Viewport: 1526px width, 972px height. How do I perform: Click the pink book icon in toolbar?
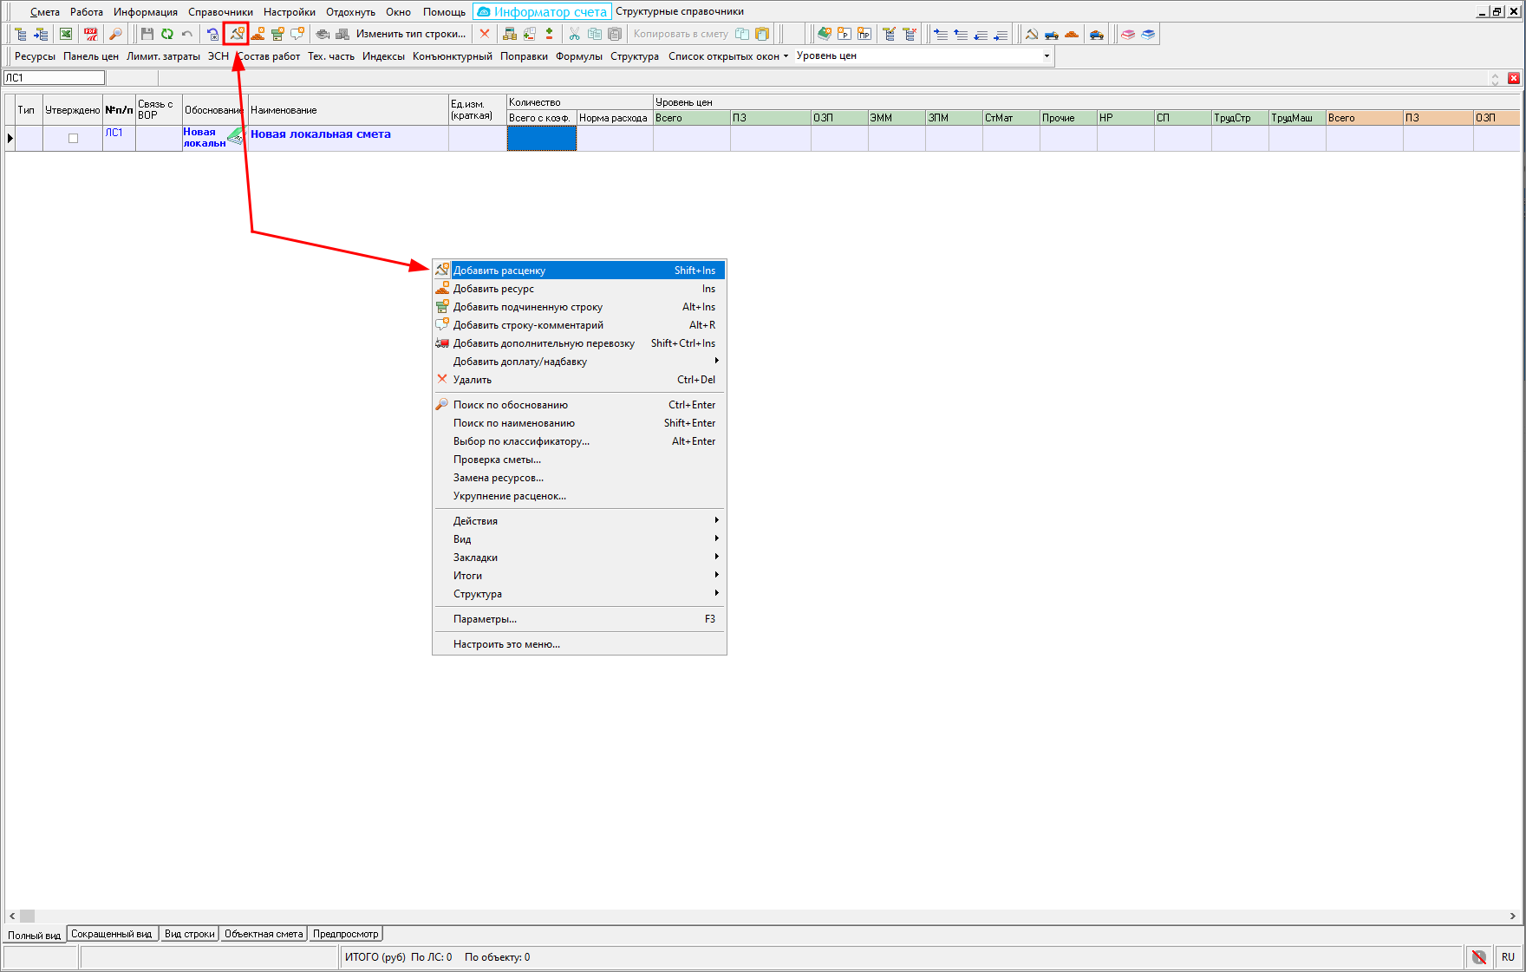coord(1128,34)
